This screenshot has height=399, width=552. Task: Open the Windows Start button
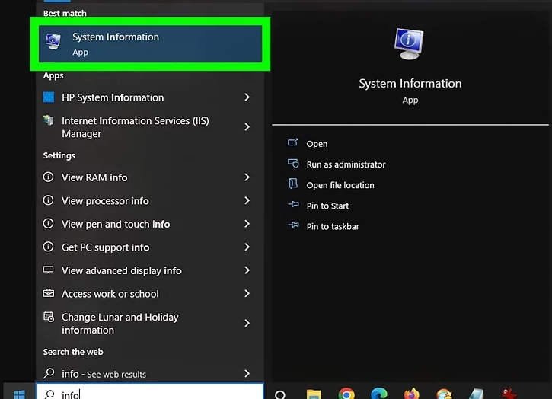tap(19, 394)
